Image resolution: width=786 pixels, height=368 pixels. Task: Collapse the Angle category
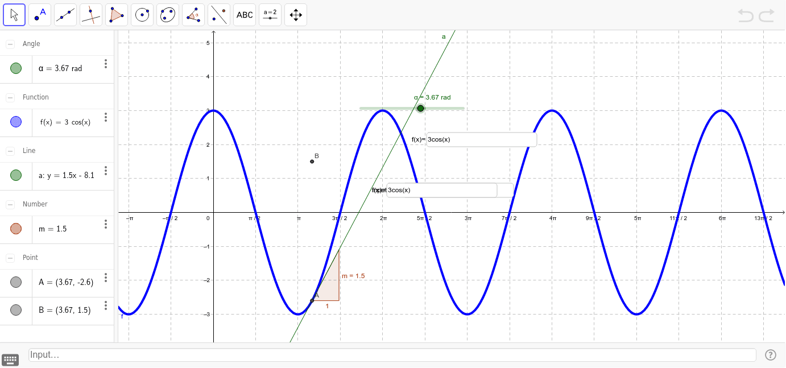point(10,44)
